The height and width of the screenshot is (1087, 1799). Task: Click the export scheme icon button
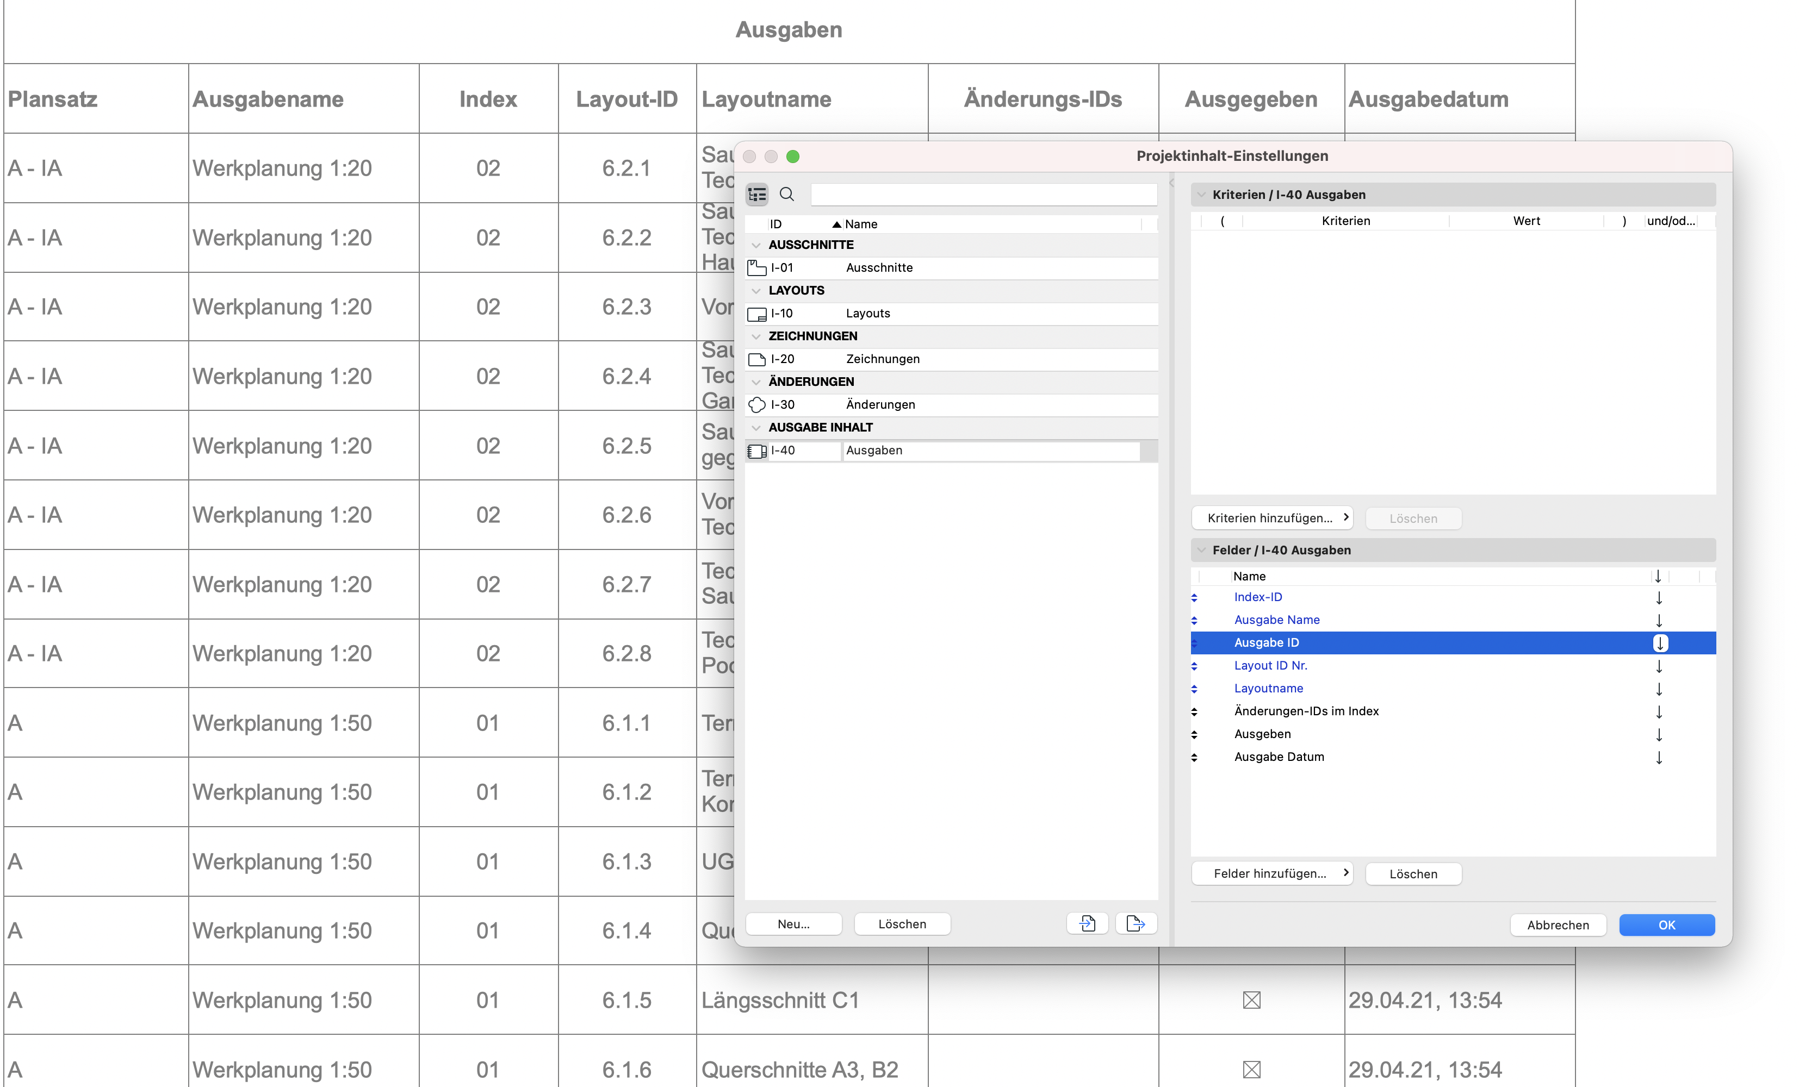[x=1136, y=923]
